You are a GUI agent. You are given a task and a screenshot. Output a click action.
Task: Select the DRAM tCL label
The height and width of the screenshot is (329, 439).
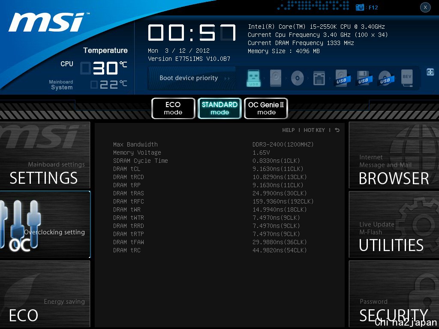(126, 169)
